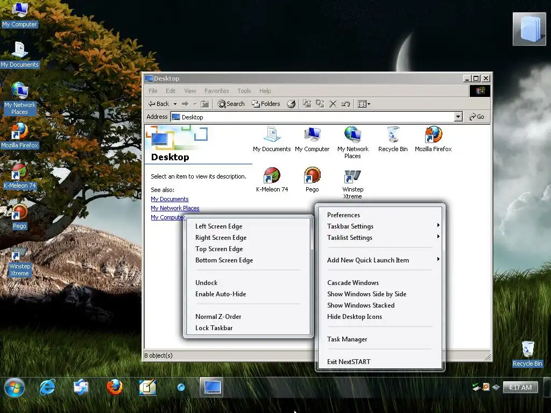This screenshot has height=413, width=551.
Task: Select Winstep Xtreme in Desktop window
Action: click(353, 183)
